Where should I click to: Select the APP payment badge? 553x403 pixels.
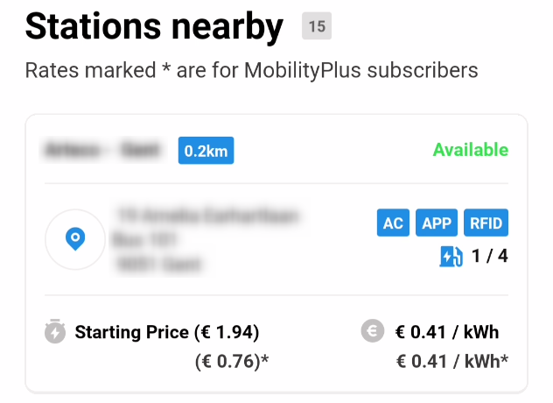(x=437, y=223)
